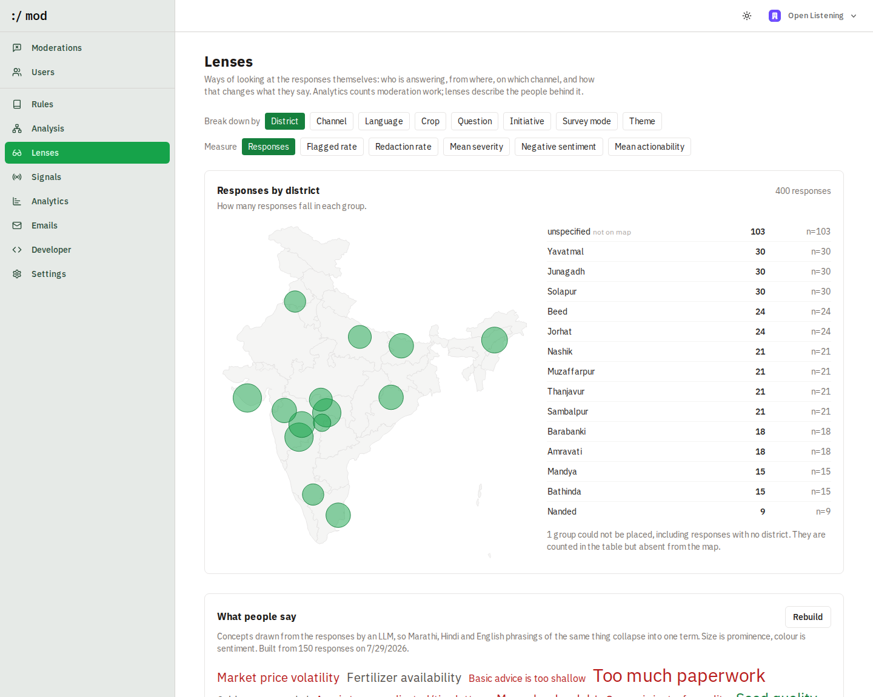The height and width of the screenshot is (697, 873).
Task: Click the 'Too much paperwork' term
Action: 679,676
